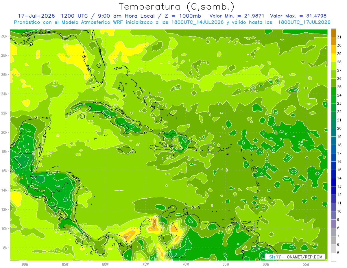
Task: Click the '65W' longitude axis label
Action: [x=226, y=264]
